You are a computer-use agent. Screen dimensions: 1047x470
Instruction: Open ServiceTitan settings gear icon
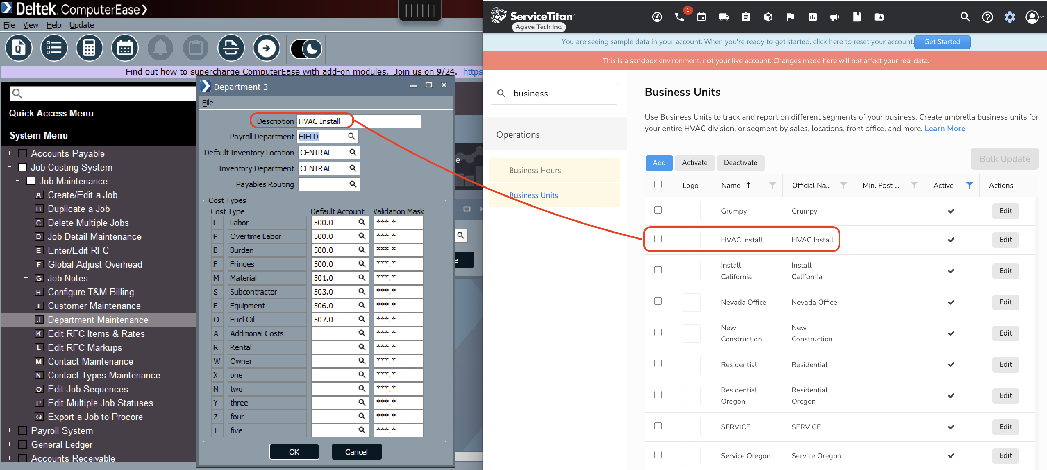coord(1010,17)
